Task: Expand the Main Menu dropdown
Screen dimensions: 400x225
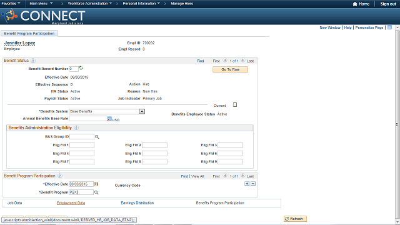Action: (41, 4)
